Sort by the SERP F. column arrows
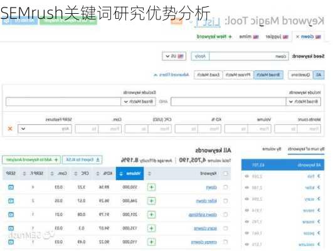The height and width of the screenshot is (251, 333). (24, 174)
